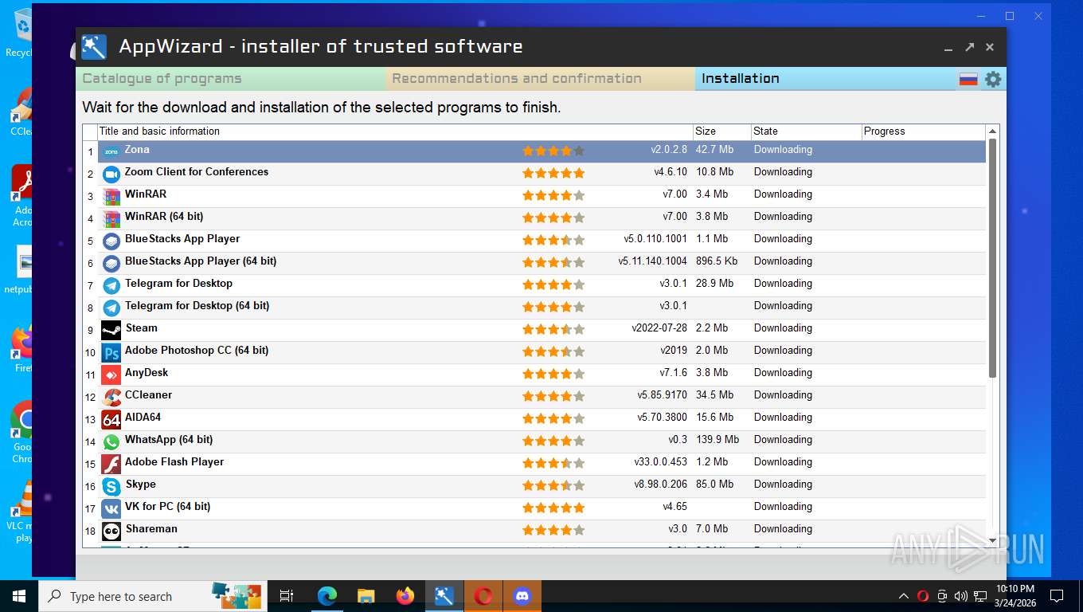
Task: Click version v33.0.0.453 of Flash Player
Action: pos(661,462)
